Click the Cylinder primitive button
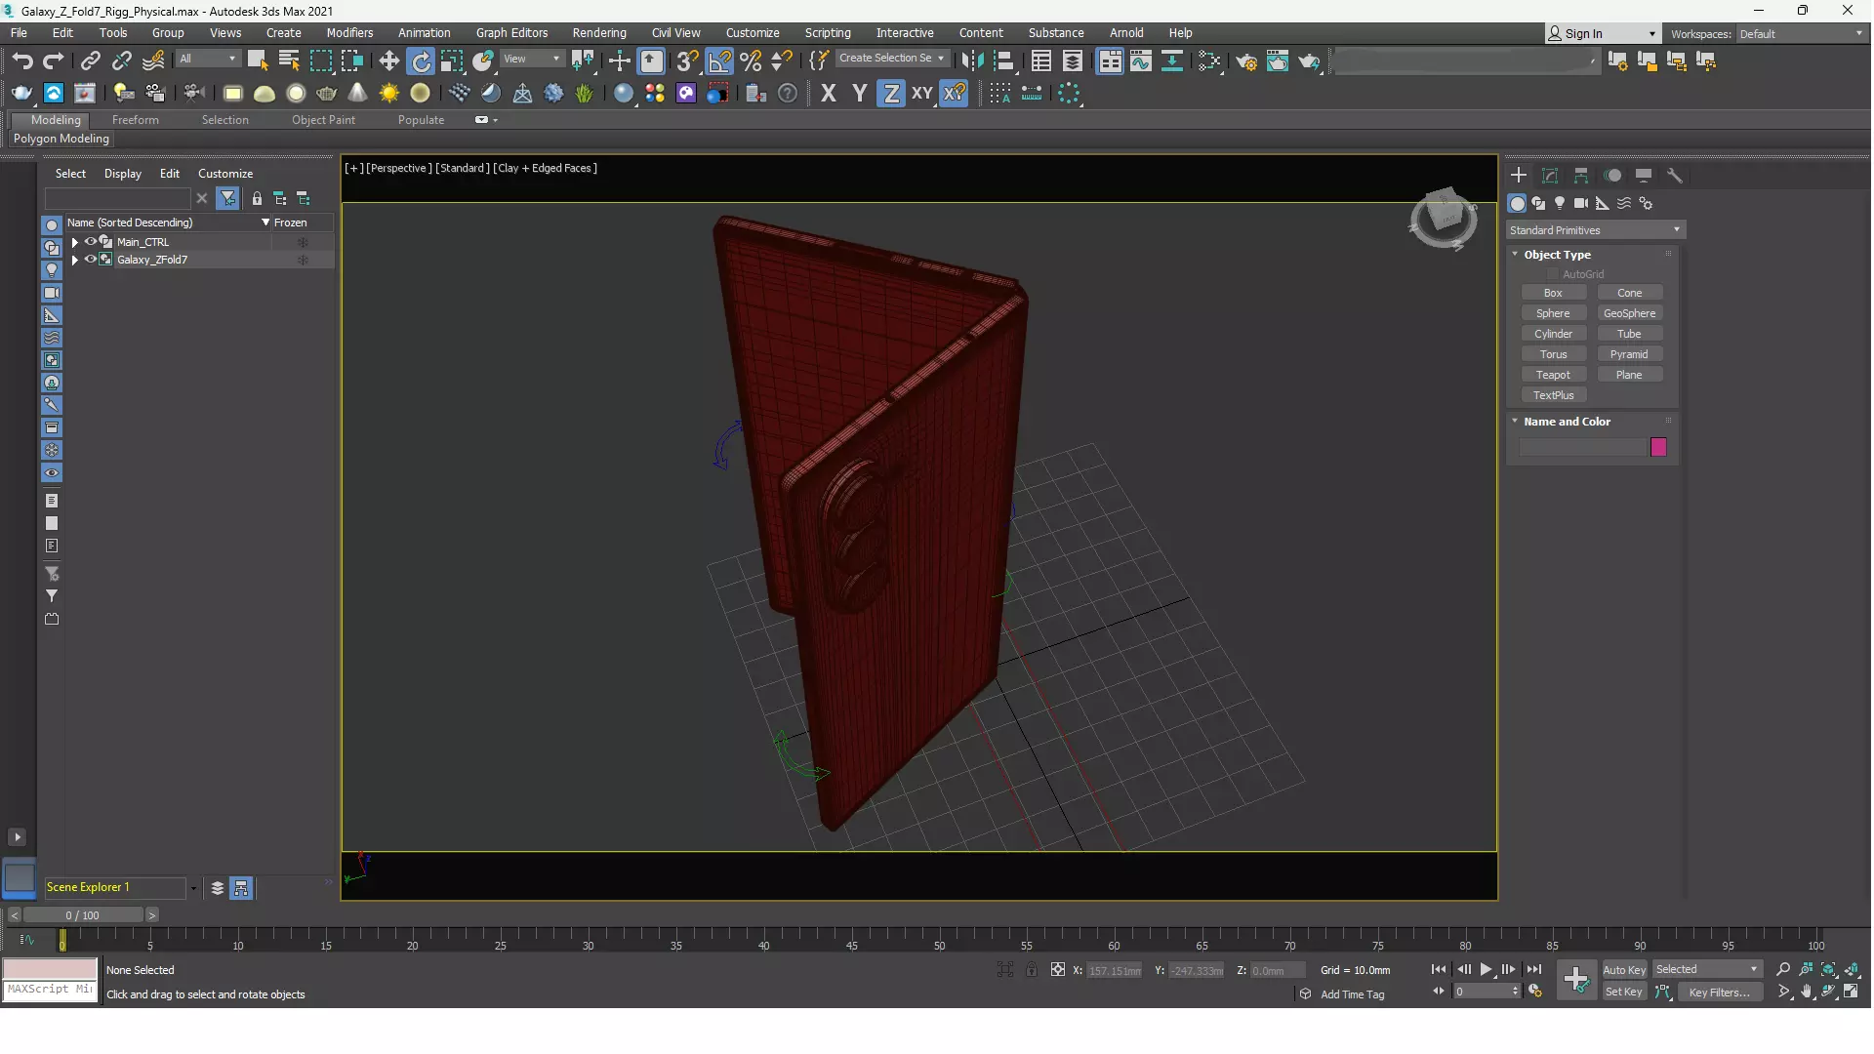The height and width of the screenshot is (1054, 1874). point(1553,334)
